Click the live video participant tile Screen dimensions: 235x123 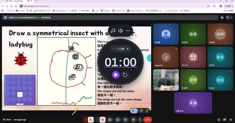pyautogui.click(x=166, y=80)
